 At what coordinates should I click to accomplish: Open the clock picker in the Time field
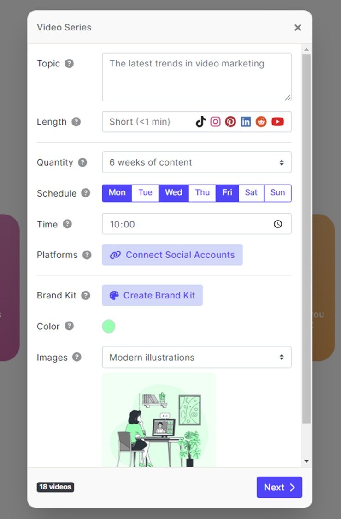(x=278, y=224)
